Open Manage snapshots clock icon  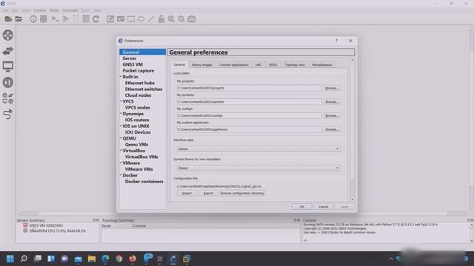(33, 19)
